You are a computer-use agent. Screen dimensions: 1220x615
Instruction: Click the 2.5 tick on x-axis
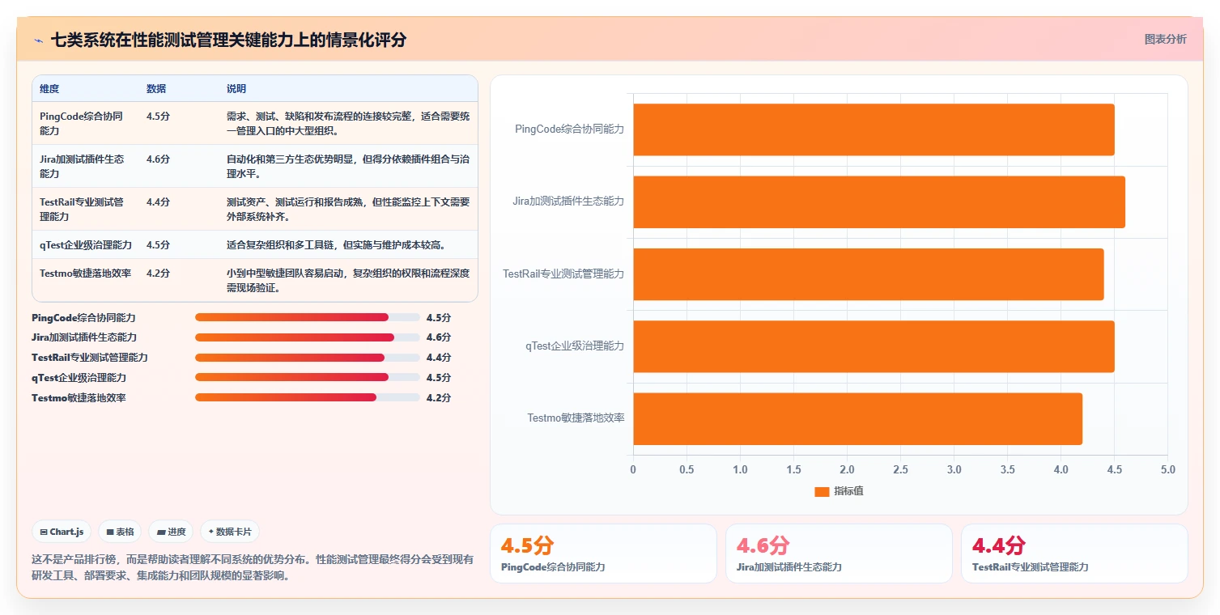click(x=900, y=469)
